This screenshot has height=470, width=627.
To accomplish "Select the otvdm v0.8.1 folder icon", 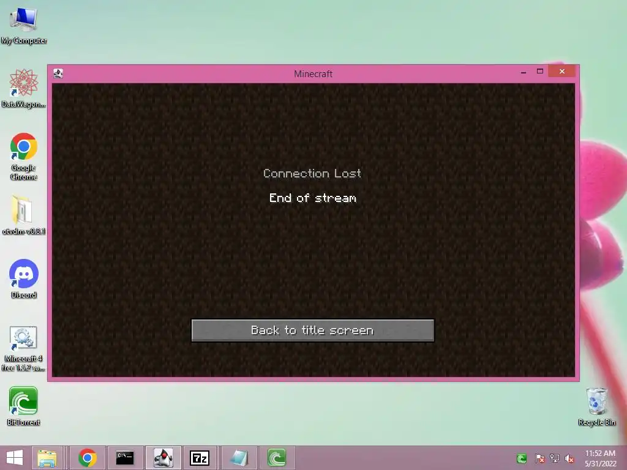I will 24,215.
